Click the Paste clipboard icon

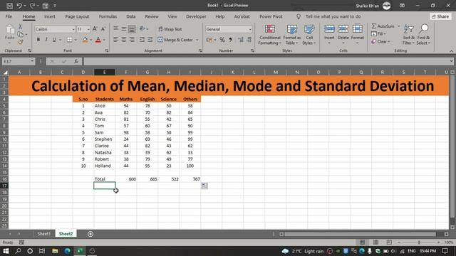click(10, 30)
